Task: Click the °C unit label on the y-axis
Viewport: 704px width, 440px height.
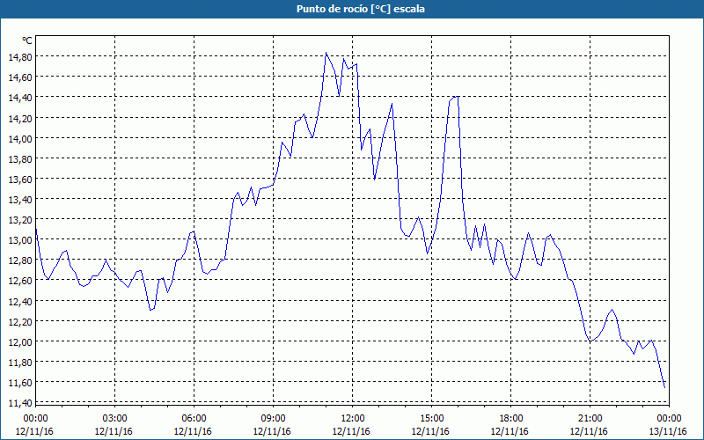Action: (x=27, y=40)
